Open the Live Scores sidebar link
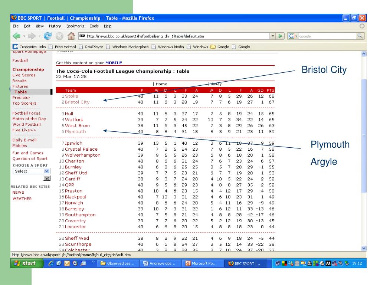The width and height of the screenshot is (380, 285). pyautogui.click(x=24, y=75)
